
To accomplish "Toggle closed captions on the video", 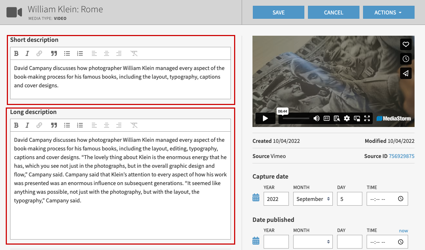I will coord(327,118).
